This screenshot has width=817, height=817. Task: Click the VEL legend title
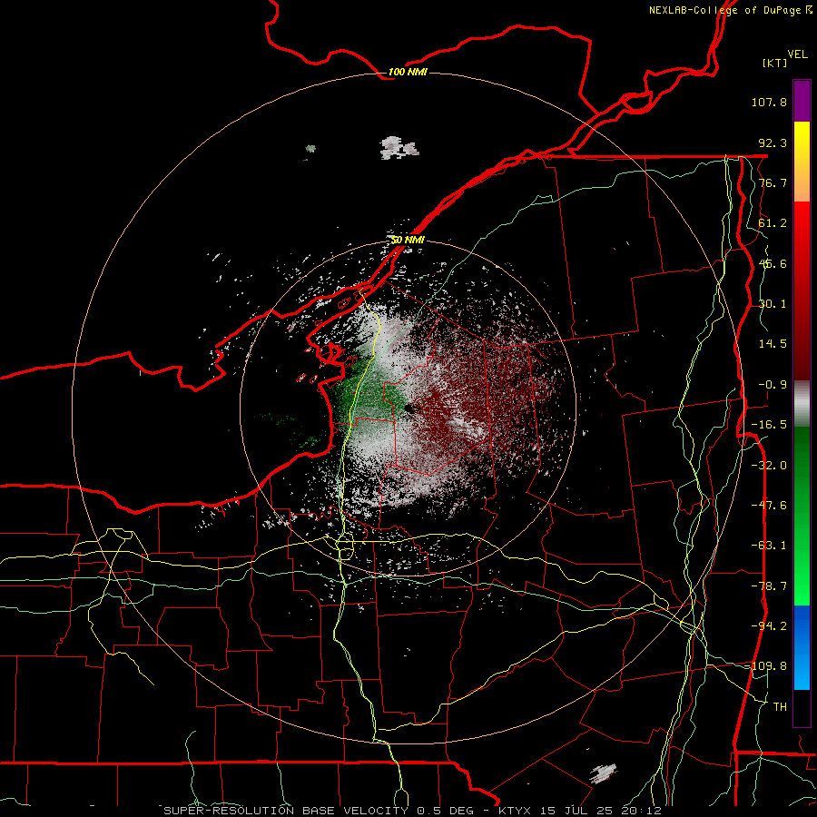(797, 54)
